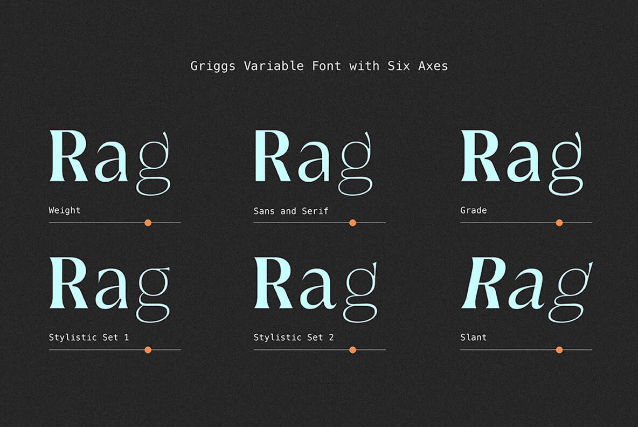
Task: Click the Stylistic Set 2 label text
Action: pos(294,338)
